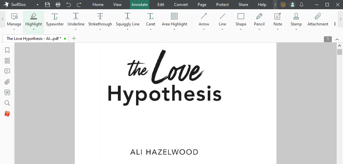Viewport: 343px width, 164px height.
Task: Open the user account profile icon
Action: point(292,5)
